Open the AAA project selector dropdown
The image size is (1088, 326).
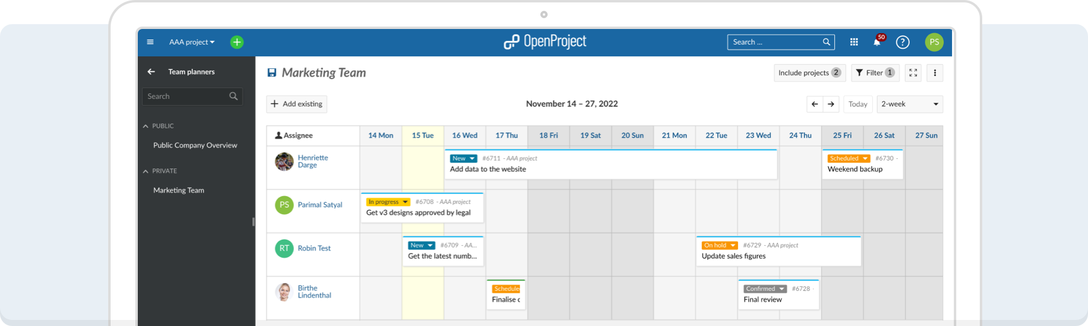192,42
